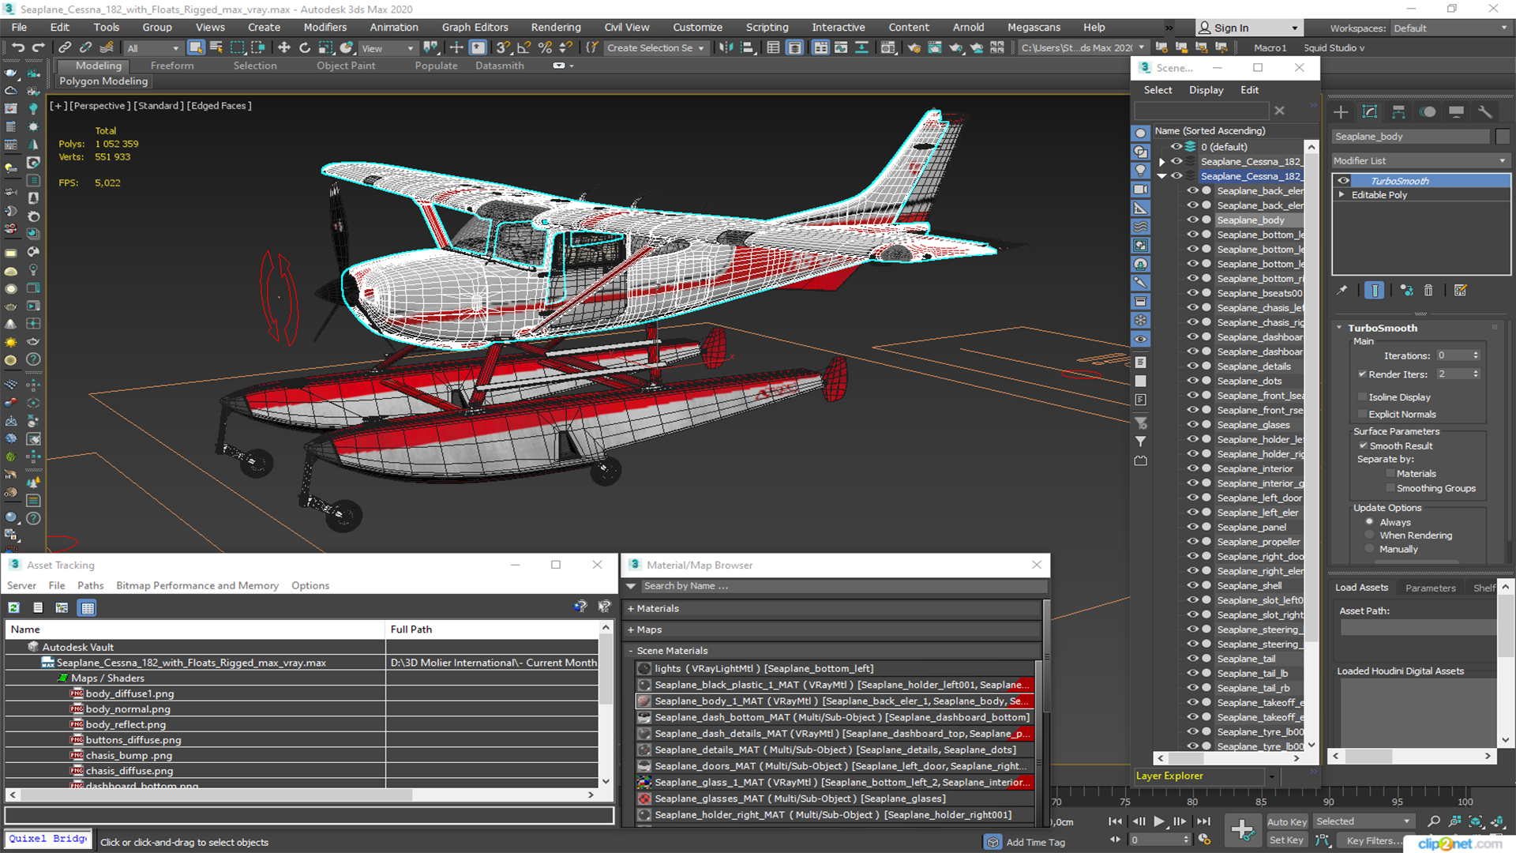Open the key mode Selected dropdown
The height and width of the screenshot is (853, 1516).
[x=1363, y=821]
